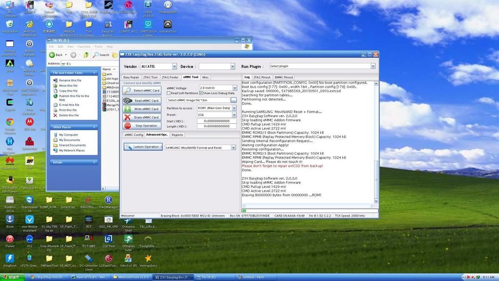Open the Vendor ALCATEL dropdown
This screenshot has height=281, width=499.
[174, 66]
